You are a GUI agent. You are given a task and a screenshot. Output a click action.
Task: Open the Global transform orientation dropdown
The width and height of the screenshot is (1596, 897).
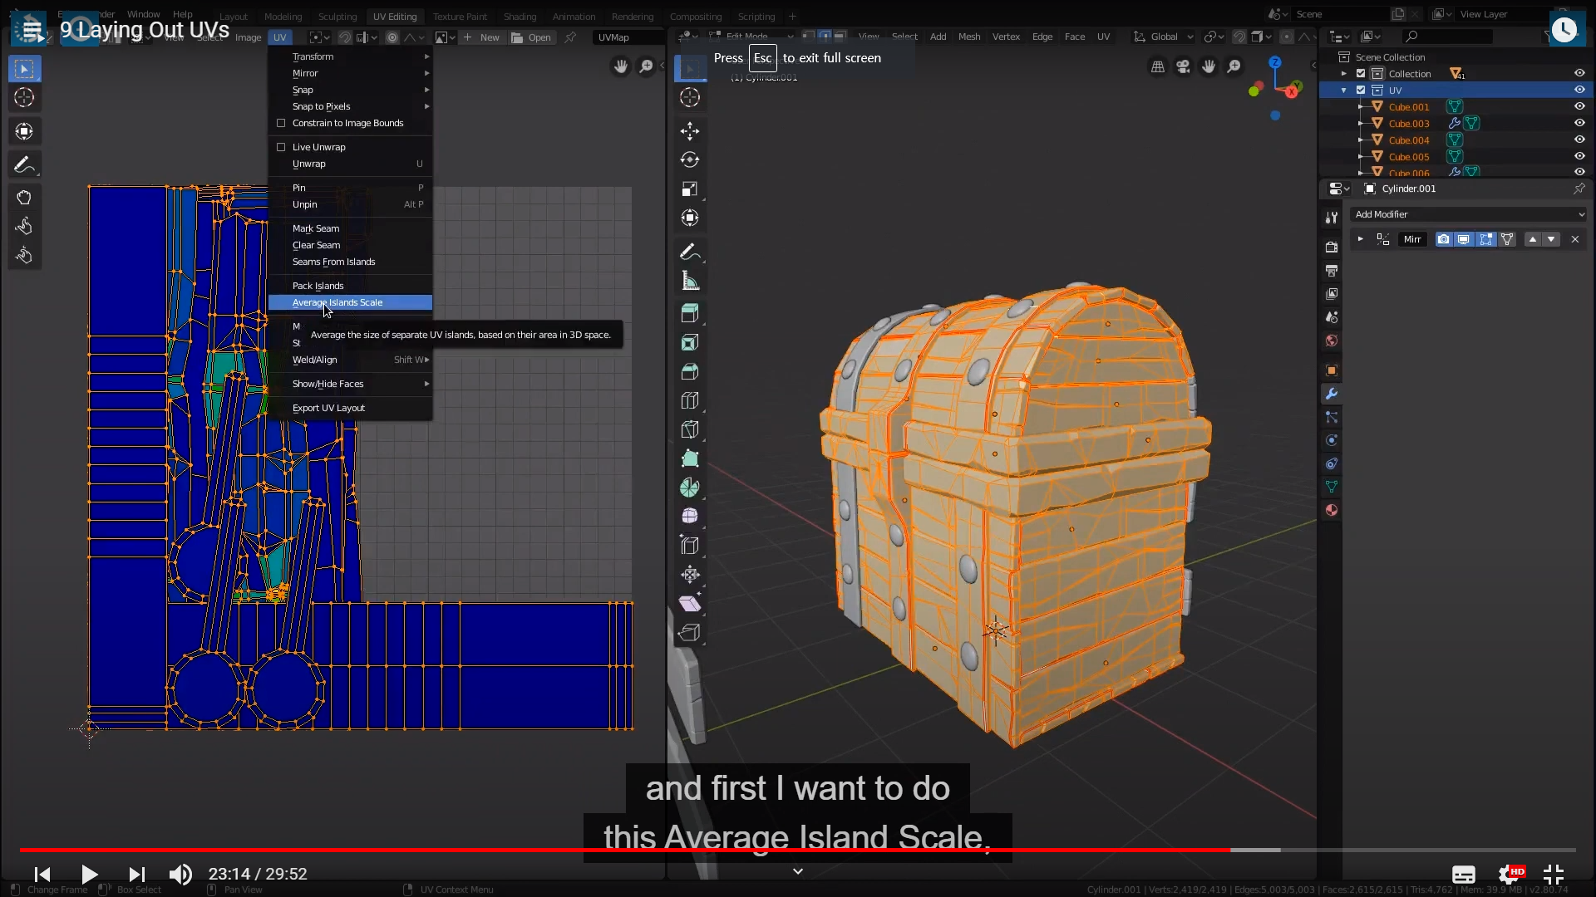tap(1164, 37)
